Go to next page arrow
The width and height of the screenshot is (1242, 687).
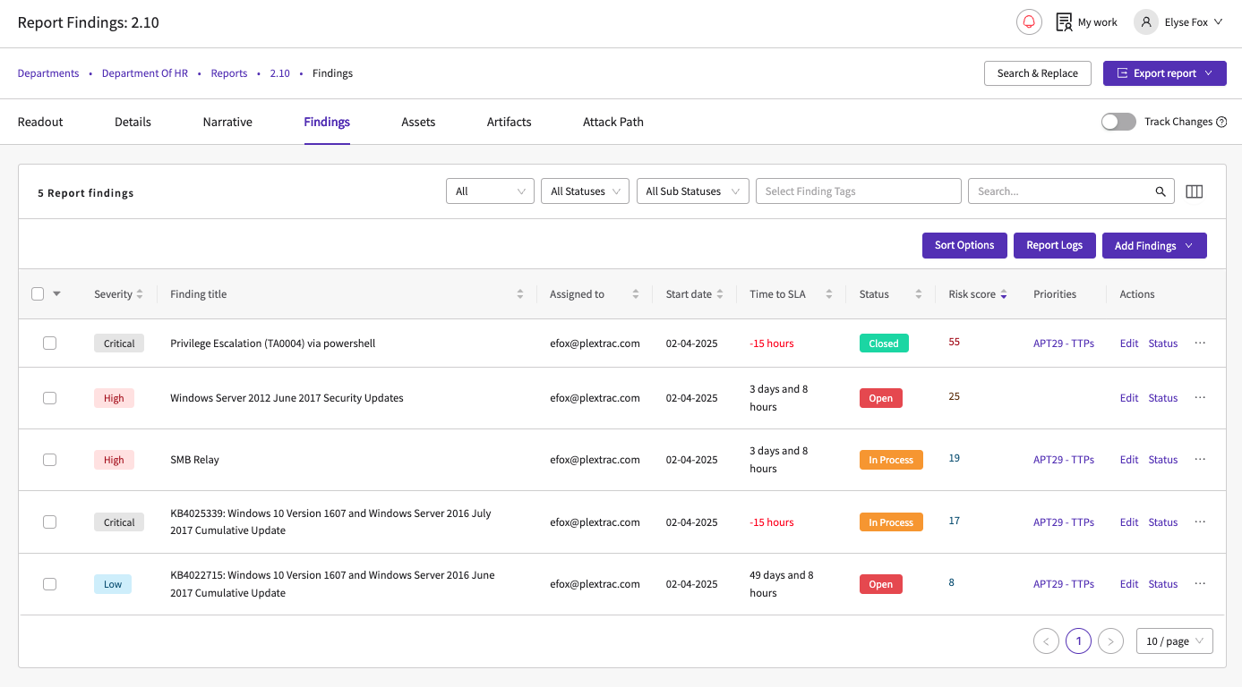(x=1110, y=641)
